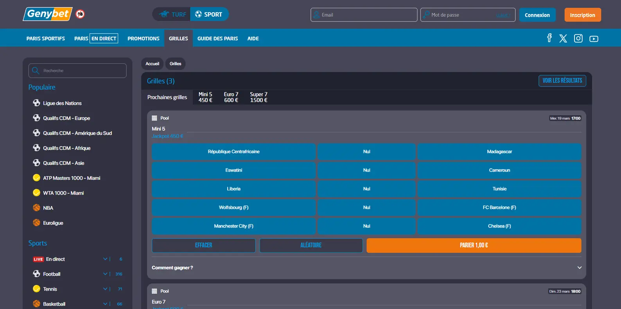This screenshot has height=309, width=621.
Task: Click tennis ball icon beside WTA 1000 - Miami
Action: click(x=36, y=193)
